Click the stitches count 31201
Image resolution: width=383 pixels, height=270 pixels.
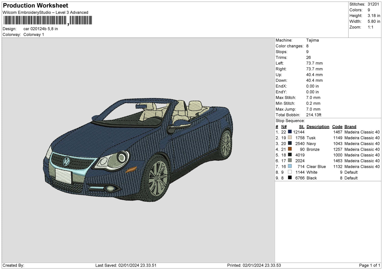pyautogui.click(x=373, y=4)
